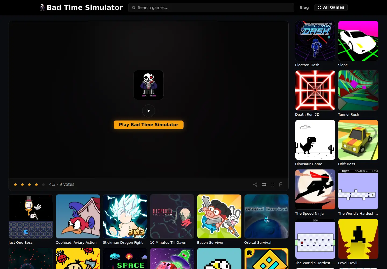Click the round play button icon
The image size is (387, 269).
(x=149, y=111)
